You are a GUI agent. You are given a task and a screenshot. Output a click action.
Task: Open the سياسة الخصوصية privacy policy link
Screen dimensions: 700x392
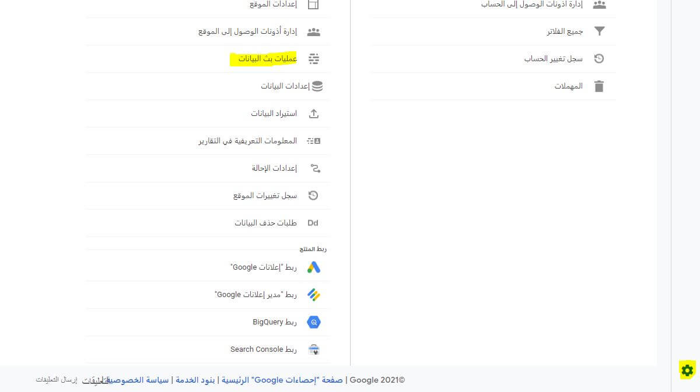pyautogui.click(x=138, y=380)
